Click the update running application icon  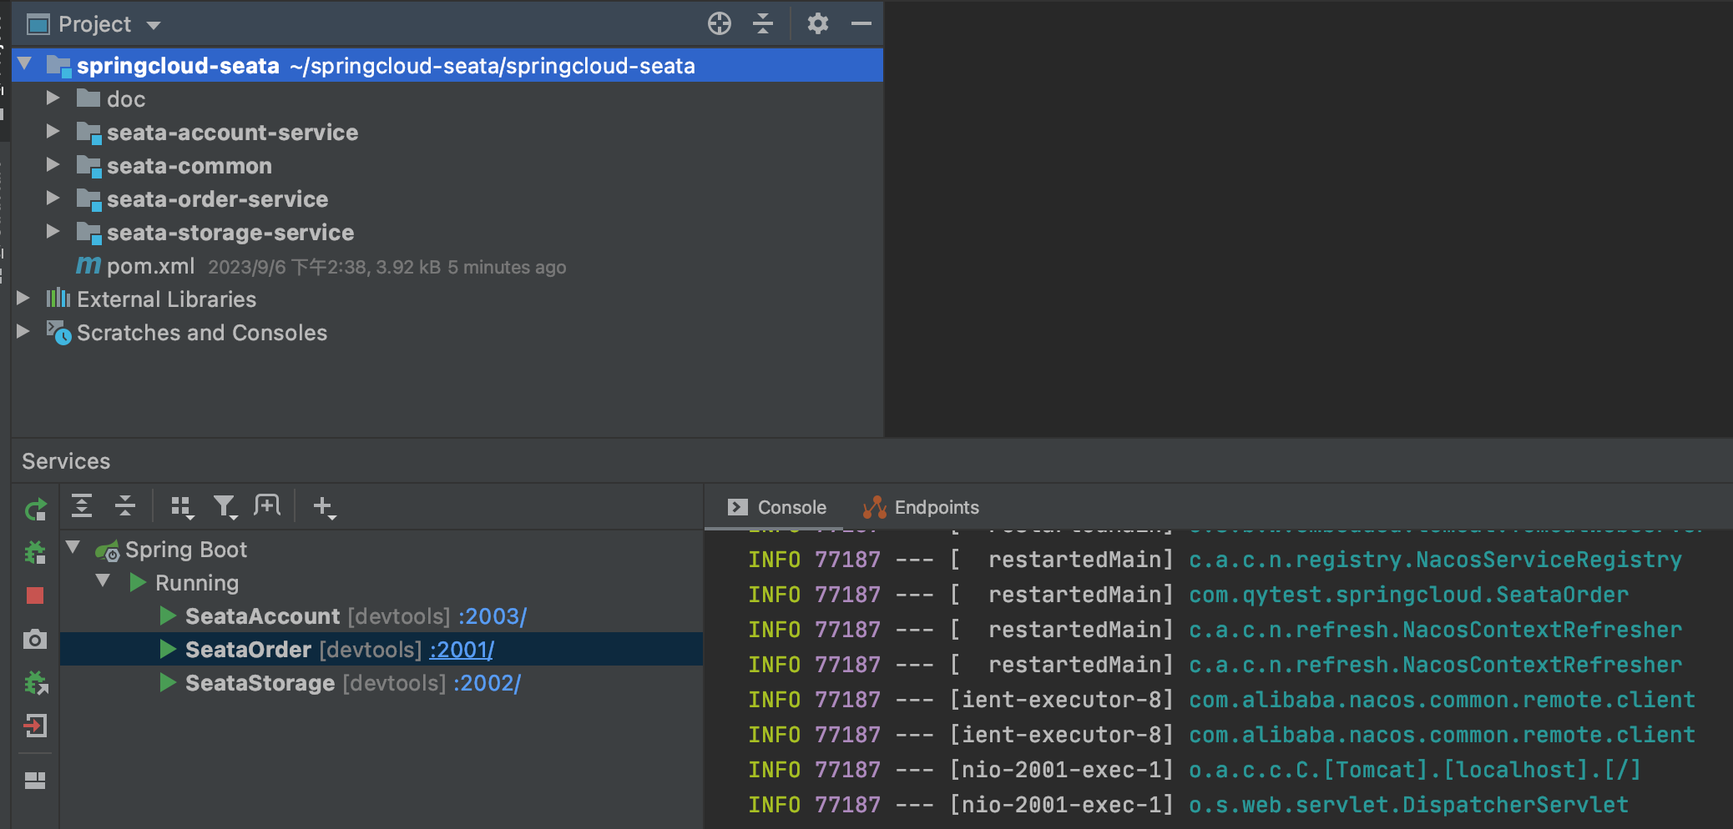(x=35, y=683)
